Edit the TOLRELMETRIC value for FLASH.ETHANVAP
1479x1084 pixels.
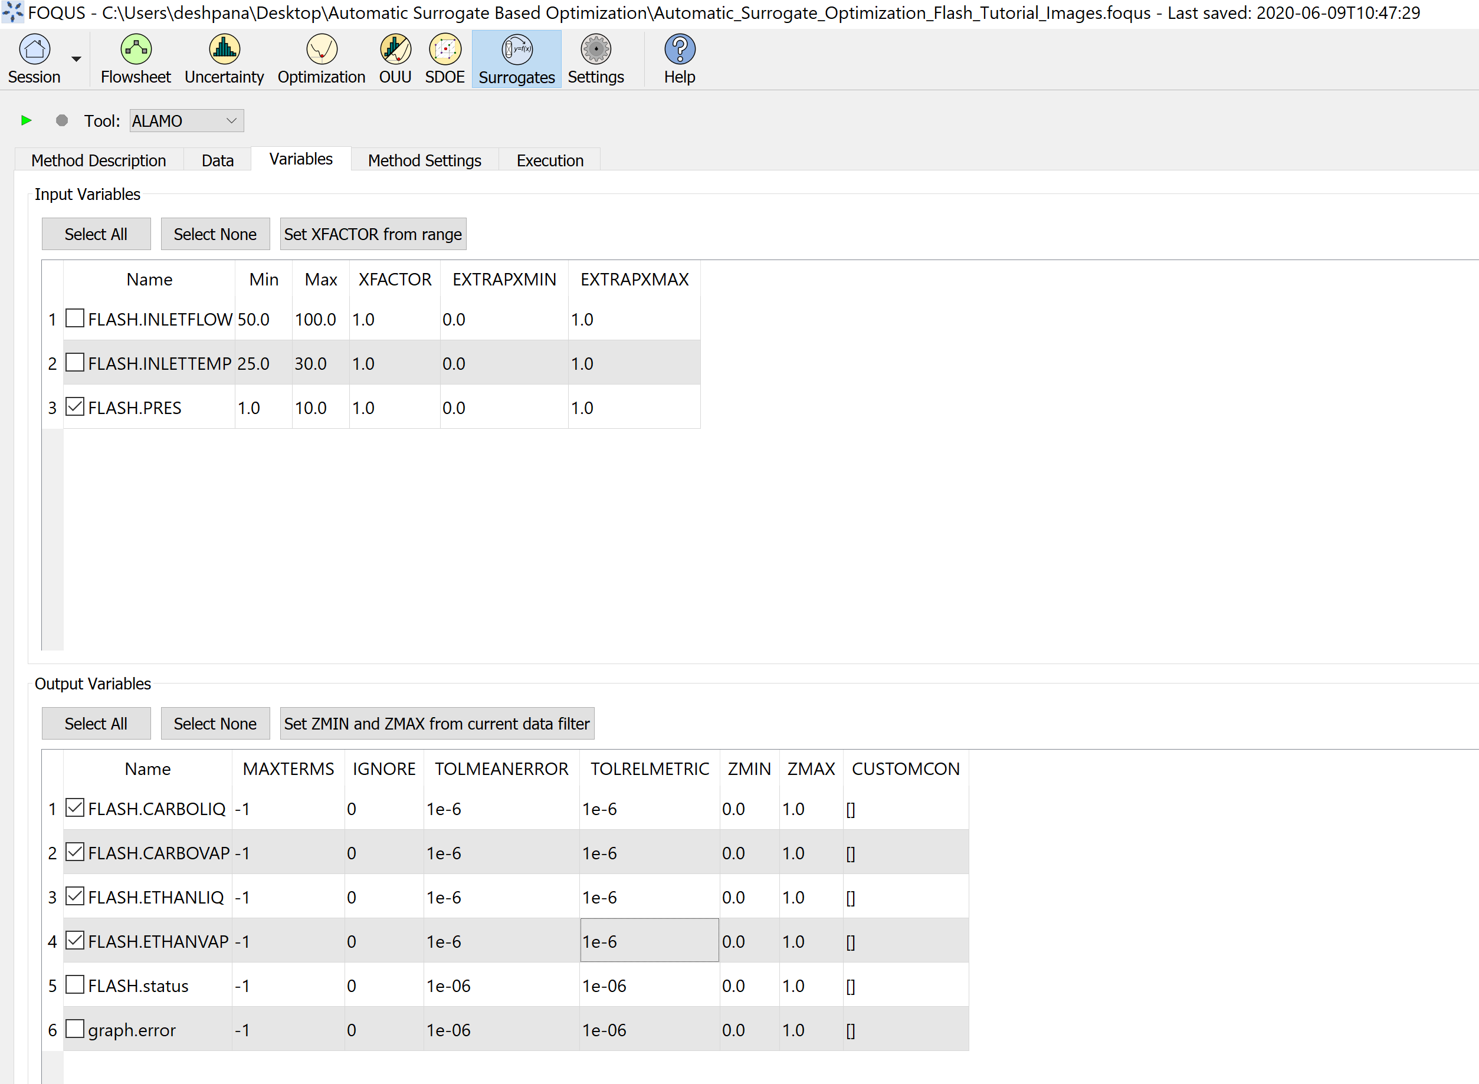[648, 941]
